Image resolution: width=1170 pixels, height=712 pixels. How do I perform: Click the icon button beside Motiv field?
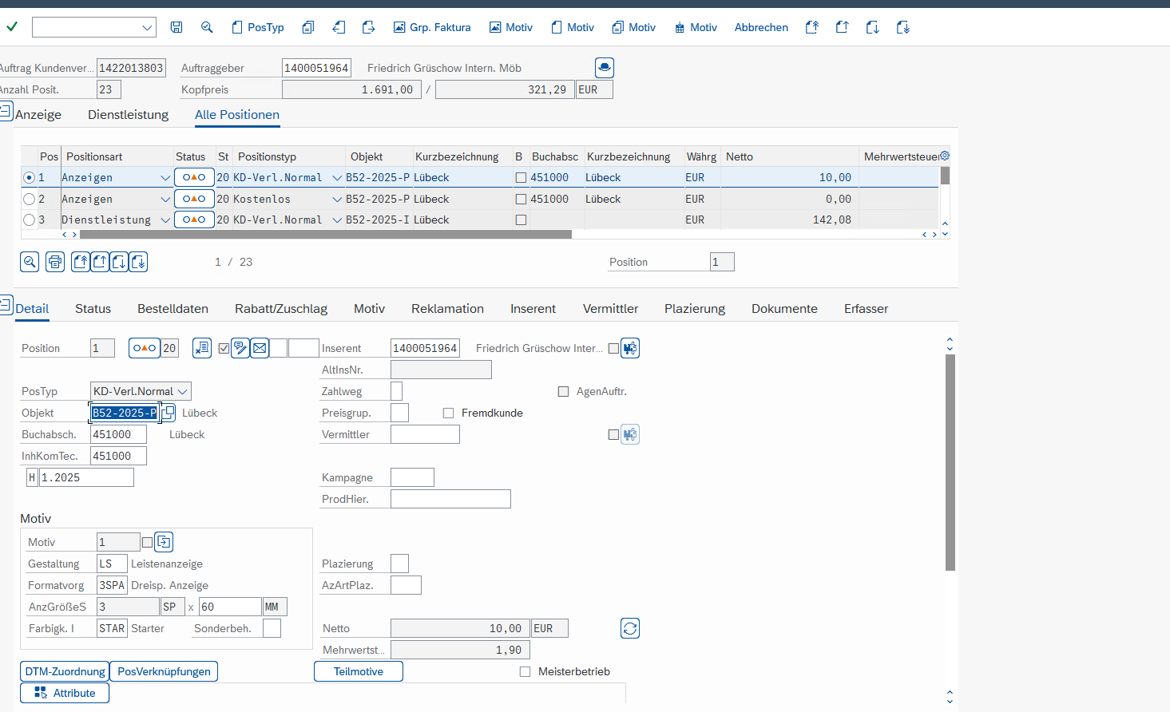click(164, 542)
